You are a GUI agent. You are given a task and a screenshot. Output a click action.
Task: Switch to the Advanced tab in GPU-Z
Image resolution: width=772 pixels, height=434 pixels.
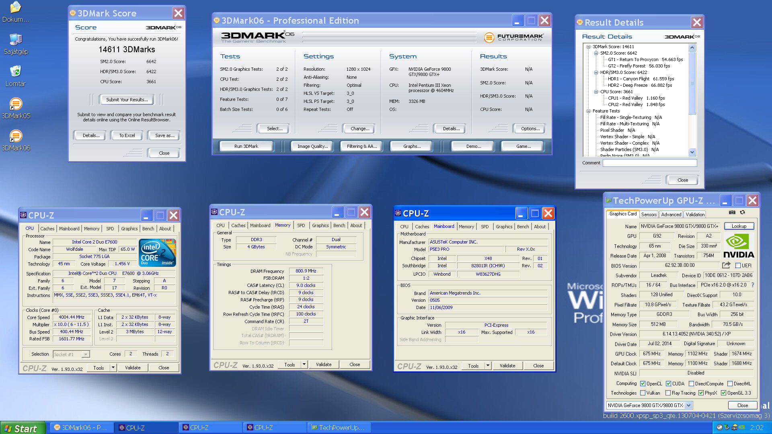point(671,215)
